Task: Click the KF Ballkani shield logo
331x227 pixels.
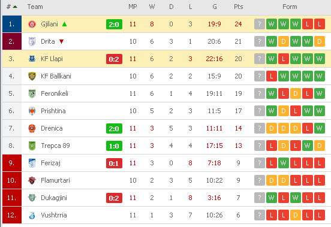Action: 32,76
